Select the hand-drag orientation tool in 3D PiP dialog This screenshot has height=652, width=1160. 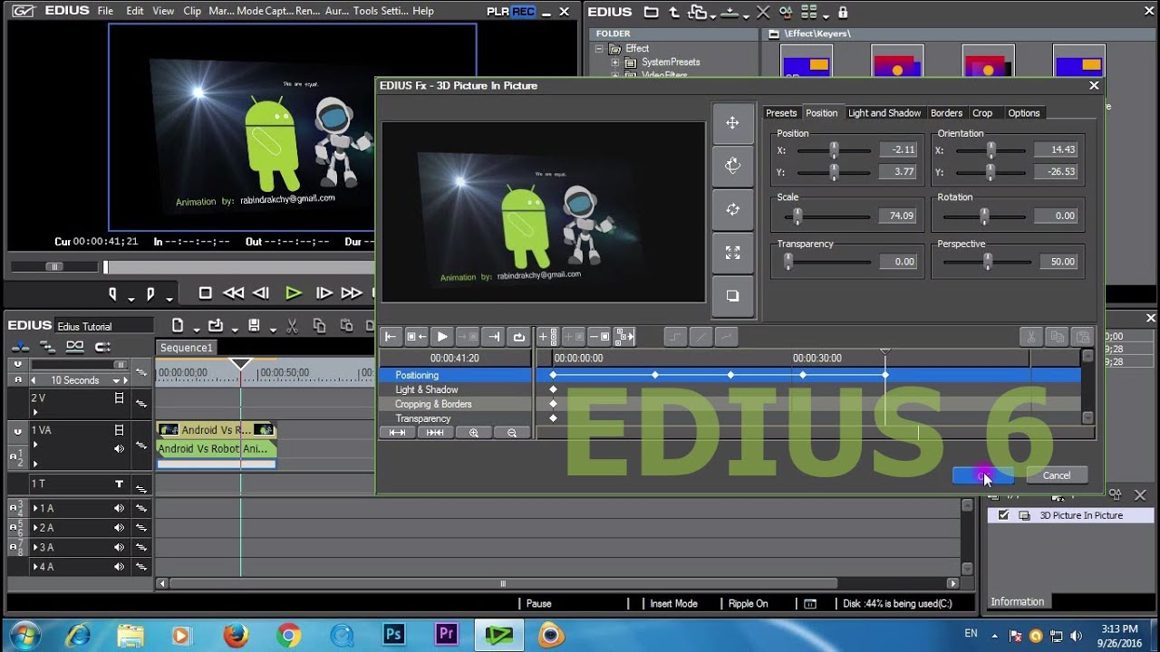[x=732, y=166]
